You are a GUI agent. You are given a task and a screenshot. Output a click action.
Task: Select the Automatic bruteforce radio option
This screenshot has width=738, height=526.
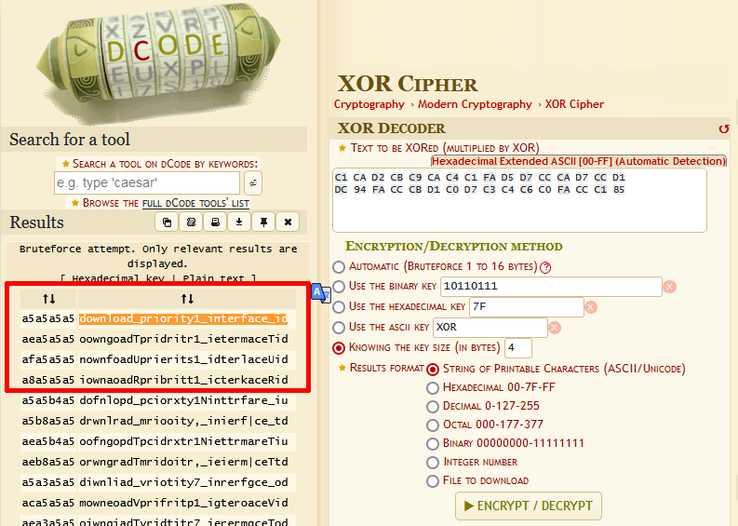[339, 267]
